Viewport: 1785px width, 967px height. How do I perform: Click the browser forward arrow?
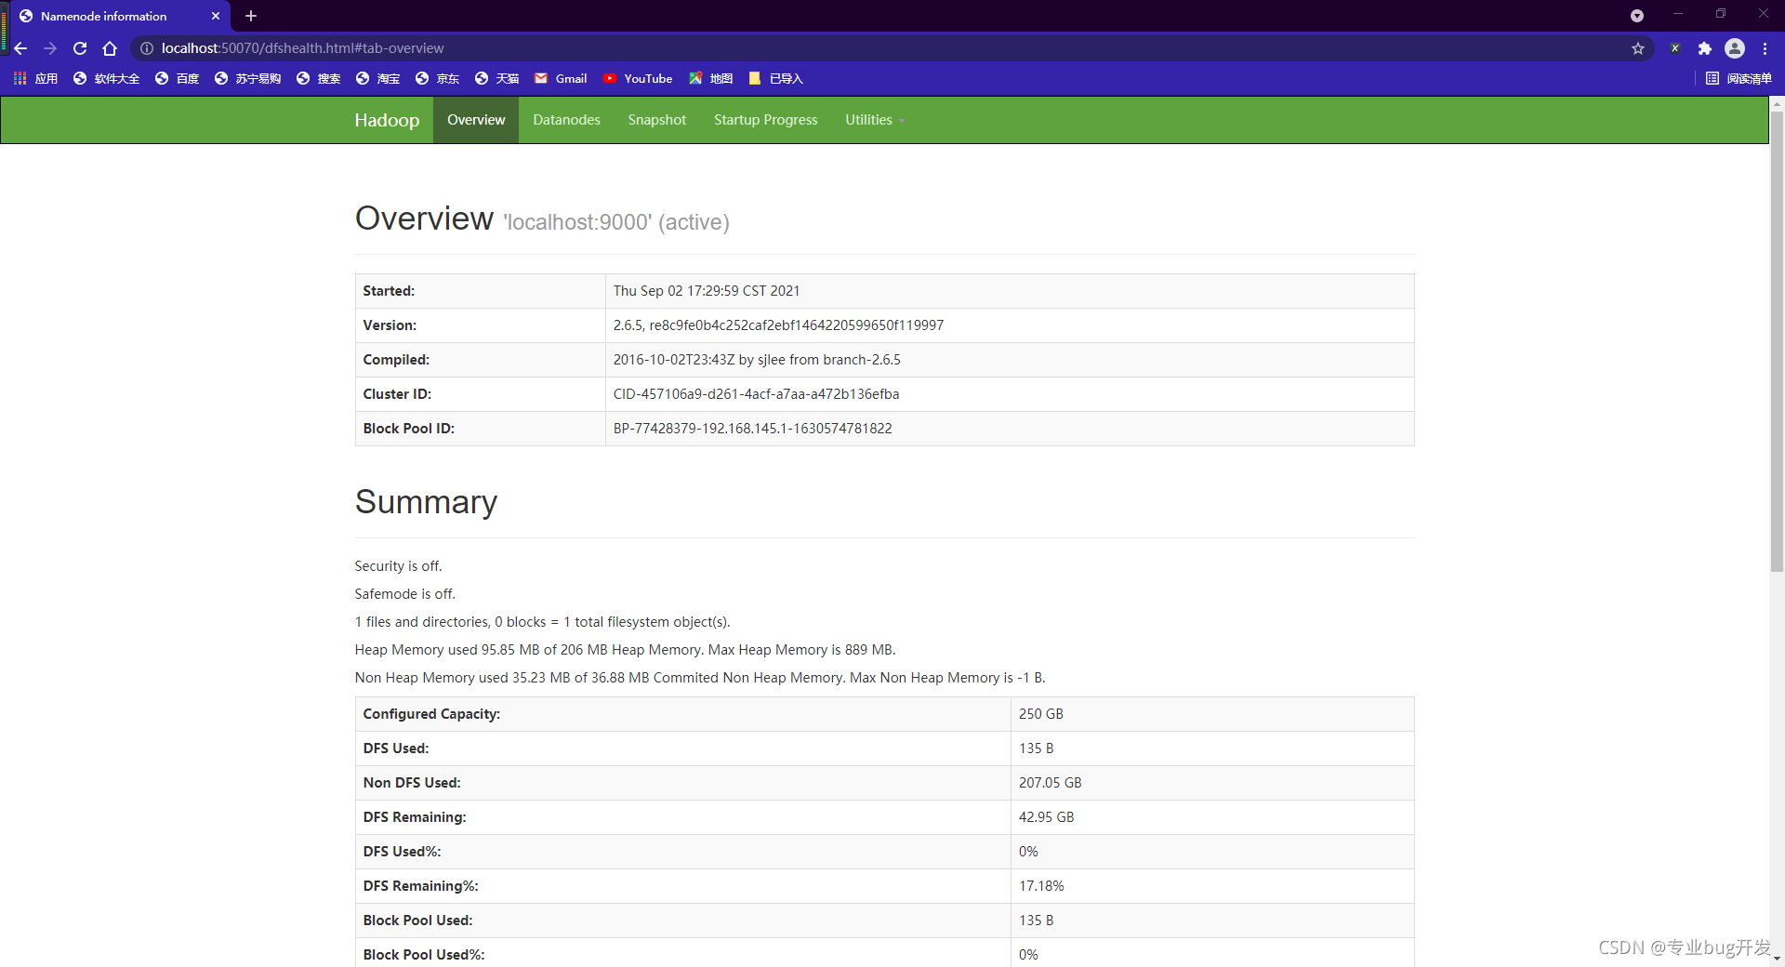pos(50,48)
